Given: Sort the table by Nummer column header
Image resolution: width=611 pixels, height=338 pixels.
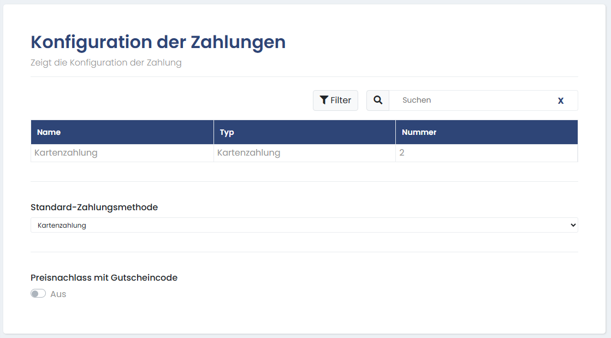Looking at the screenshot, I should click(419, 132).
